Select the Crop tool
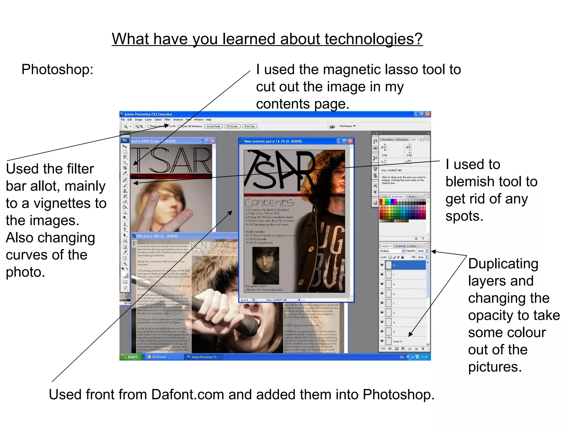This screenshot has width=573, height=430. coord(125,168)
